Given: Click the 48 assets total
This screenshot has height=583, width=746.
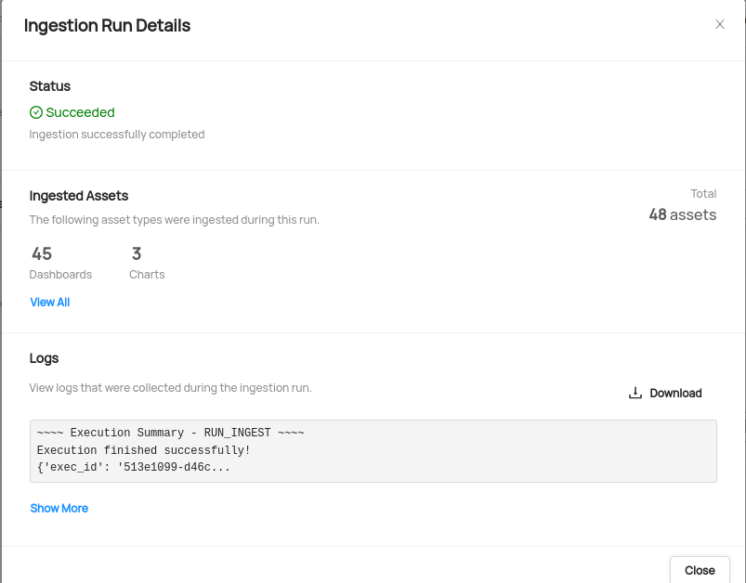Looking at the screenshot, I should coord(682,215).
